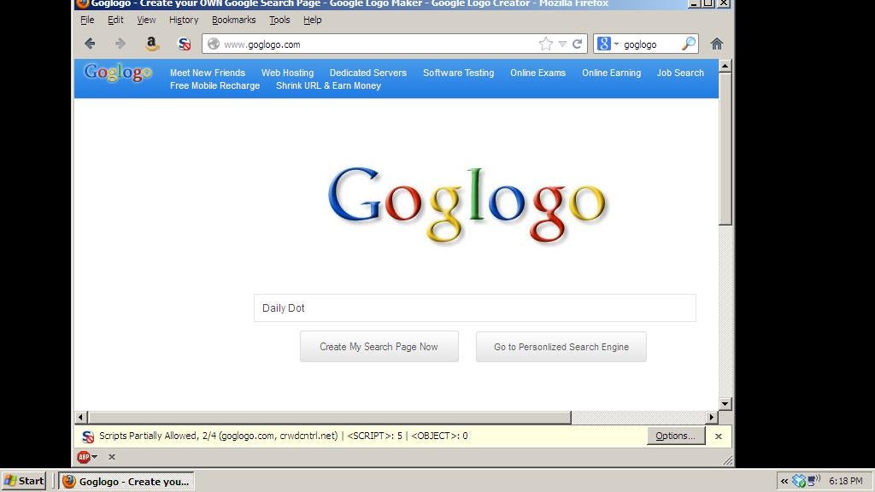Click the horizontal scrollbar thumb
The width and height of the screenshot is (875, 492).
(329, 417)
